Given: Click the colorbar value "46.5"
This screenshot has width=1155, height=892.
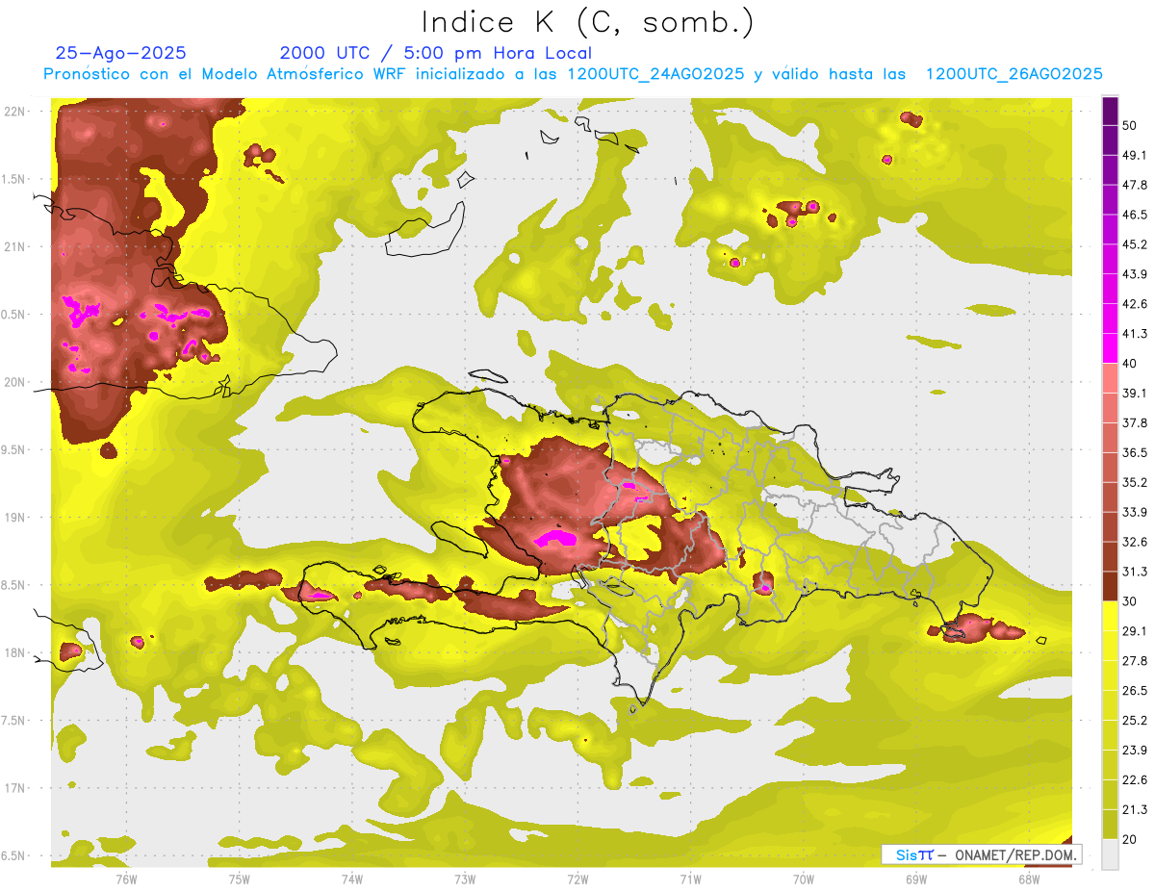Looking at the screenshot, I should (1135, 215).
